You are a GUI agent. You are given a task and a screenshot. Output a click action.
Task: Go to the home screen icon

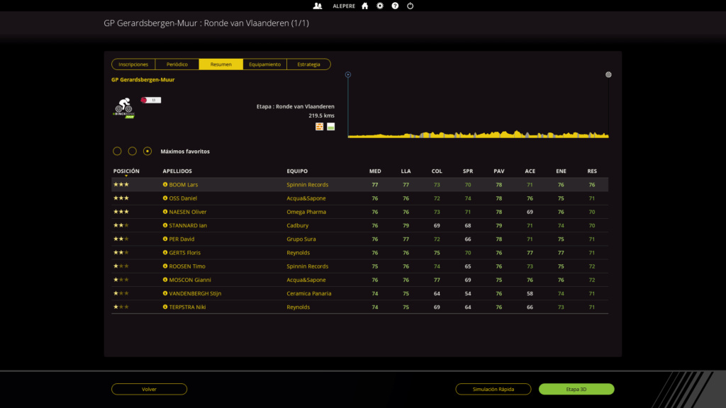coord(365,6)
